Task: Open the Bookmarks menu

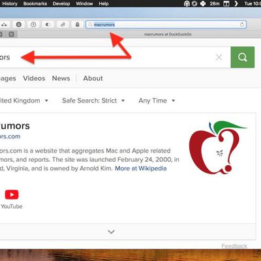Action: [35, 4]
